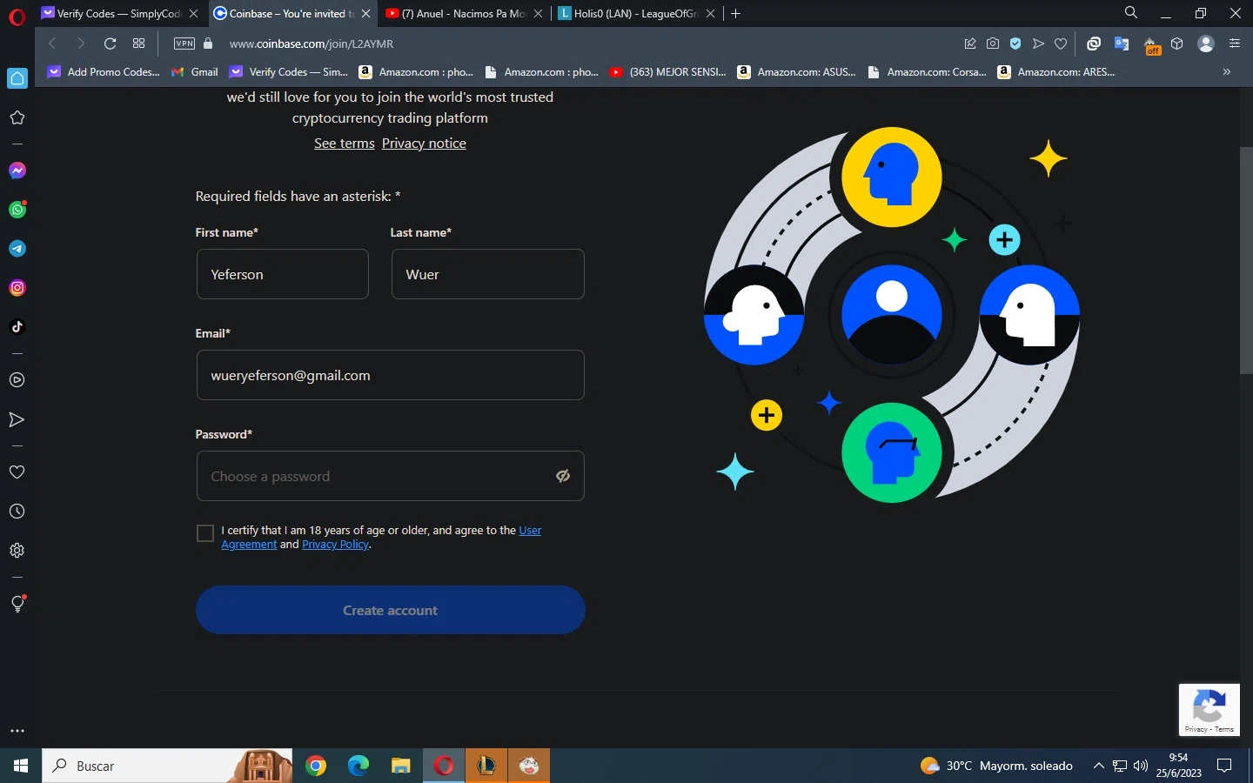Open the Gmail bookmark
Screen dimensions: 1253x783
click(x=195, y=72)
